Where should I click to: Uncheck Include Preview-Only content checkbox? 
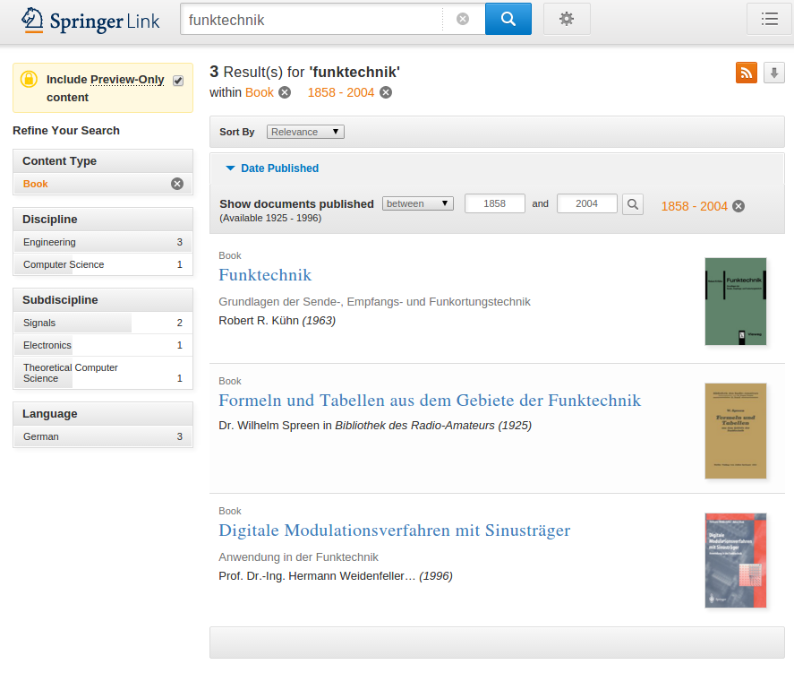click(x=178, y=81)
